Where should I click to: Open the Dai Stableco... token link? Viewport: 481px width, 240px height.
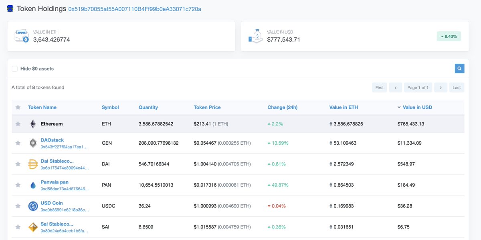[x=57, y=161]
